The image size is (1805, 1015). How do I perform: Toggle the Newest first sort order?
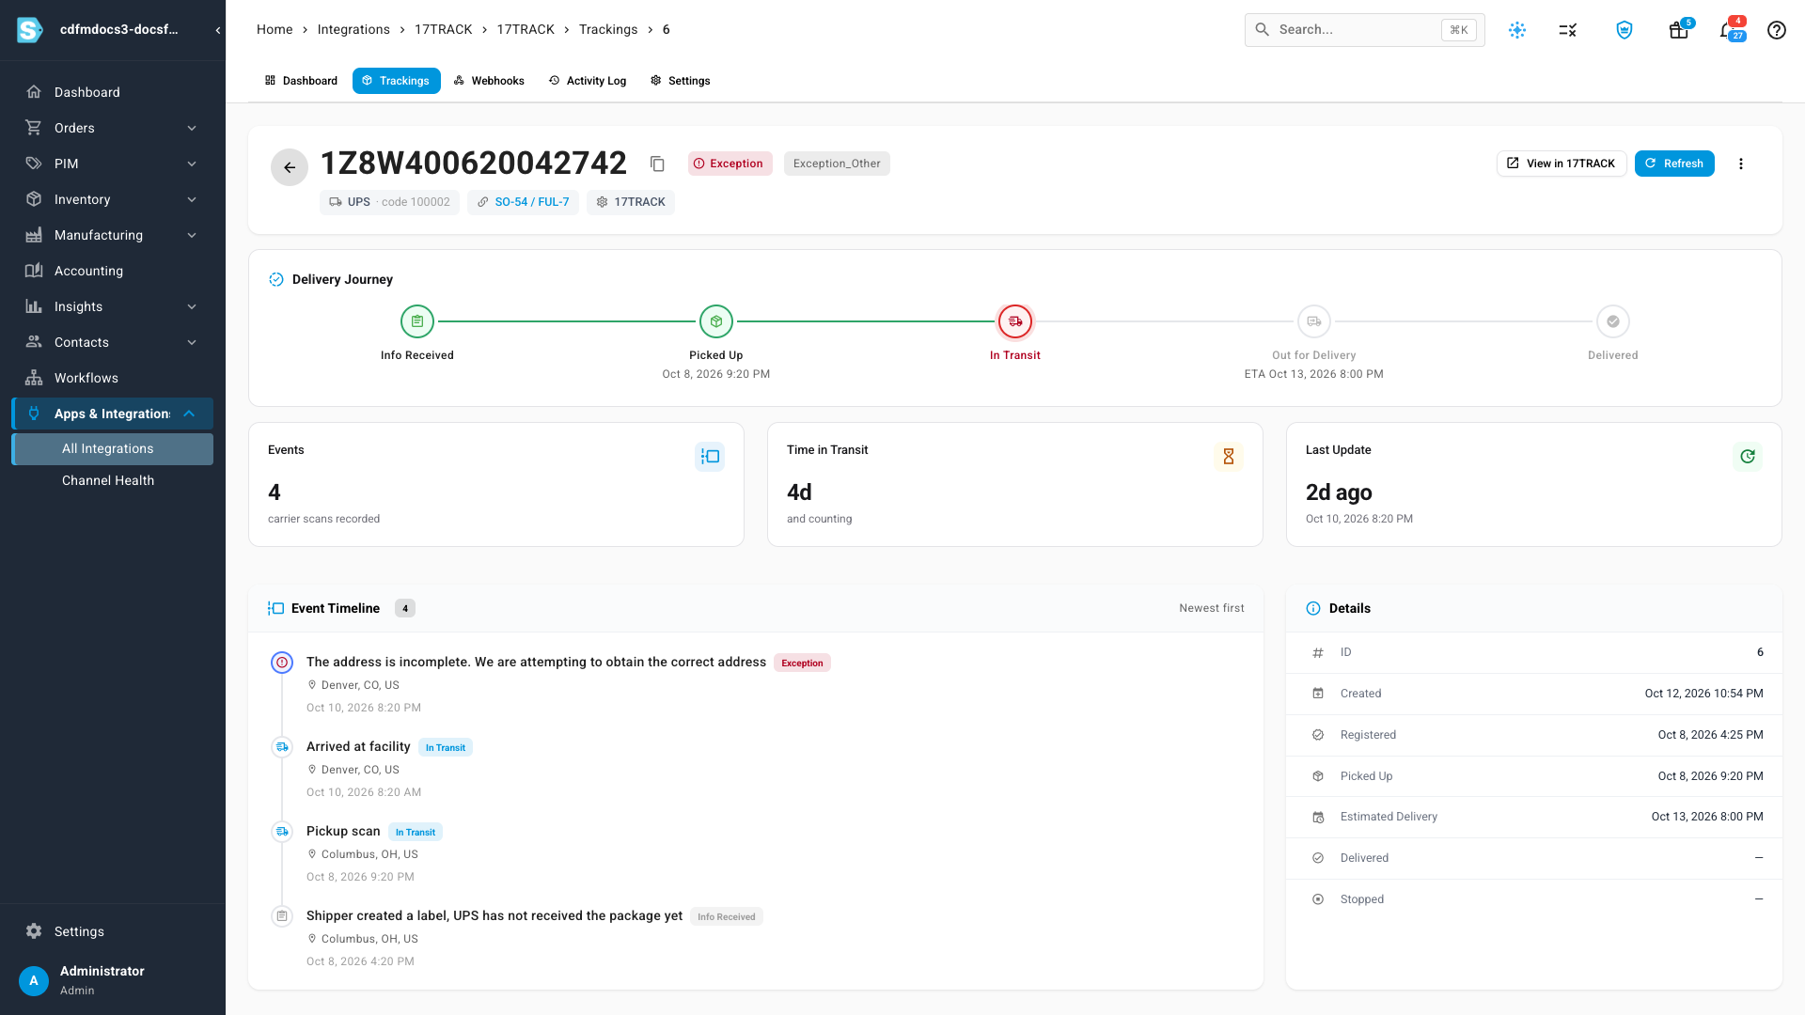(1212, 608)
